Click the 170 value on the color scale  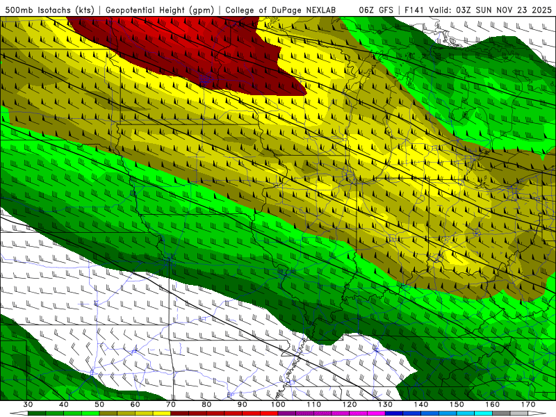pyautogui.click(x=528, y=404)
